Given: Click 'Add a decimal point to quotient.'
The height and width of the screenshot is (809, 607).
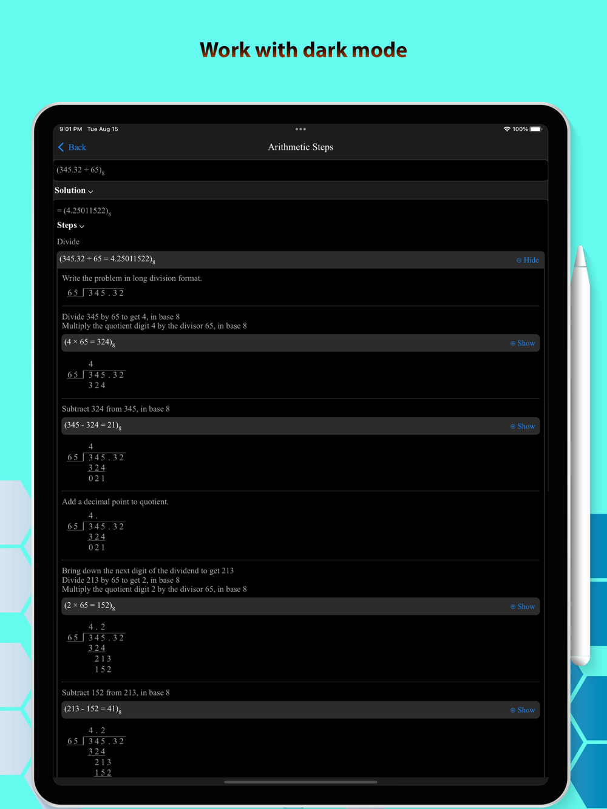Looking at the screenshot, I should click(x=115, y=502).
